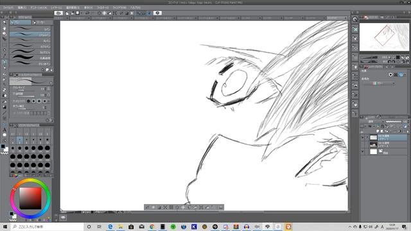
Task: Click the Fill icon in command bar
Action: [109, 13]
